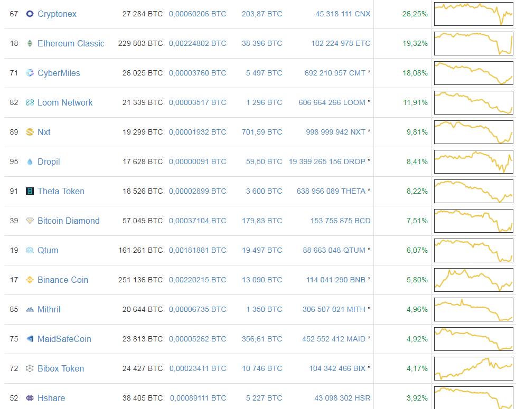Open the Cryptonex coin page link

(57, 14)
